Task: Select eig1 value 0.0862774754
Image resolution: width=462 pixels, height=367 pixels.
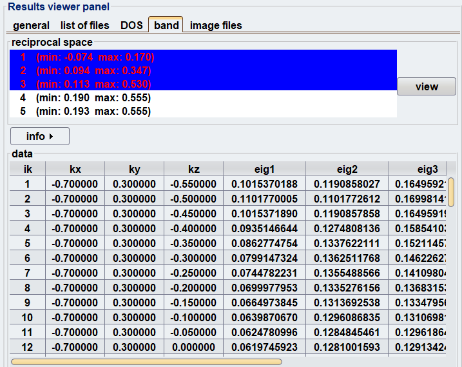Action: (x=264, y=243)
